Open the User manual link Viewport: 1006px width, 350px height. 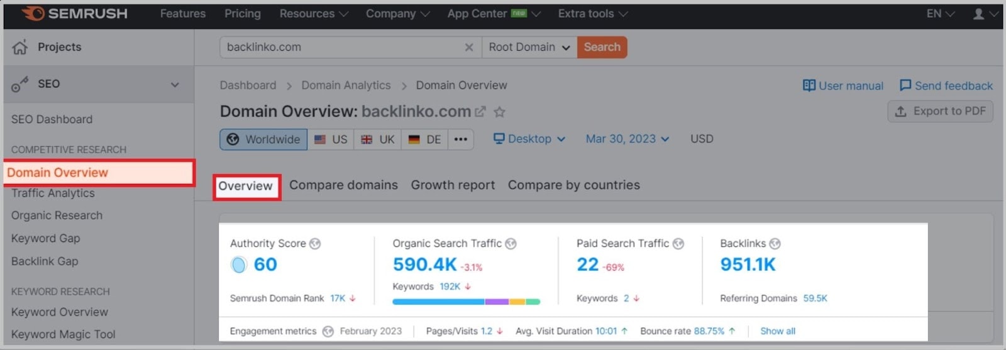coord(843,85)
